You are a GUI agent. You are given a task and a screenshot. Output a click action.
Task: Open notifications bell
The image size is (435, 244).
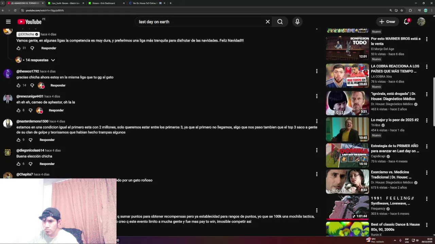406,22
